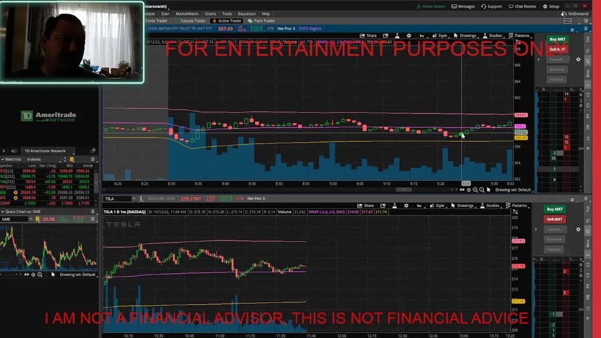The height and width of the screenshot is (338, 601).
Task: Open TSLA symbol dropdown arrow
Action: tap(134, 199)
